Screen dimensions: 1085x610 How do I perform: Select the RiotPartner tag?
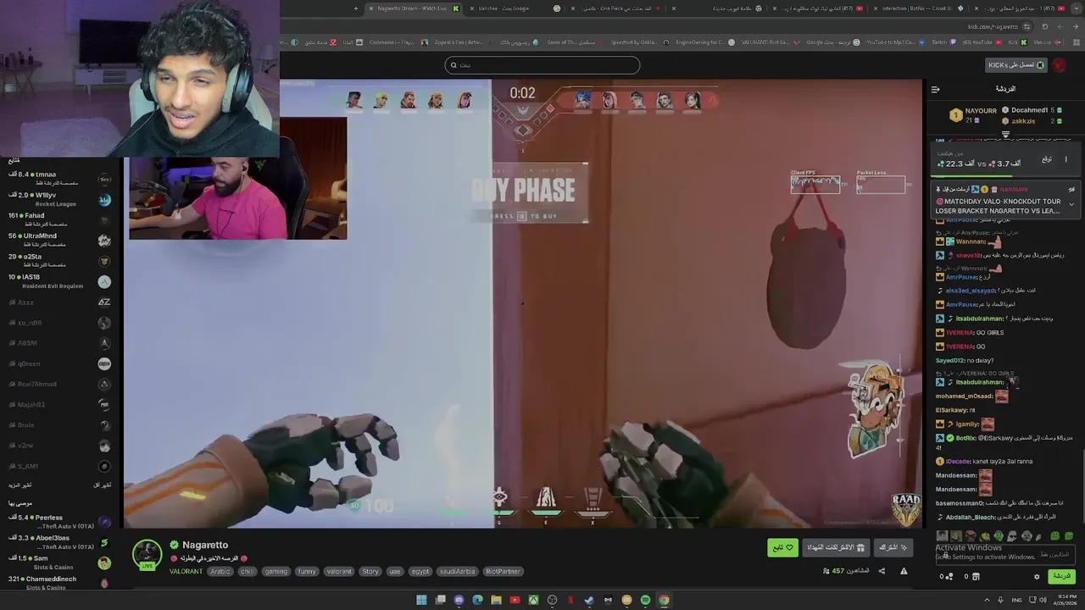[503, 572]
